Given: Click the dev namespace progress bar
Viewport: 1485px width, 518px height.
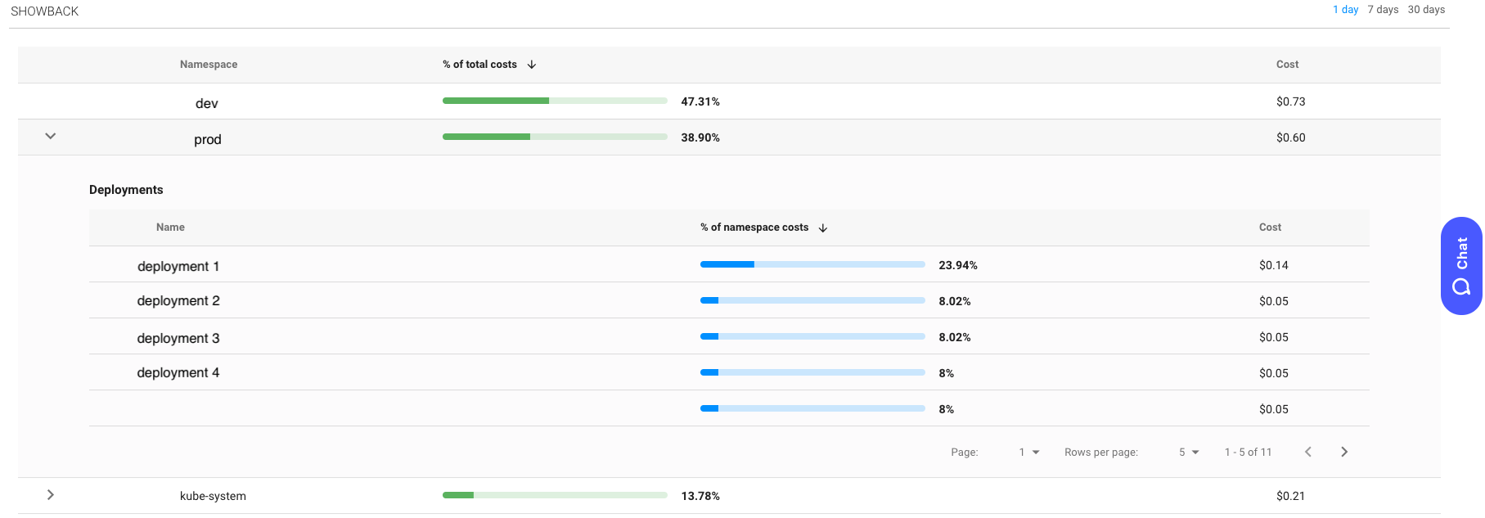Looking at the screenshot, I should [x=555, y=101].
